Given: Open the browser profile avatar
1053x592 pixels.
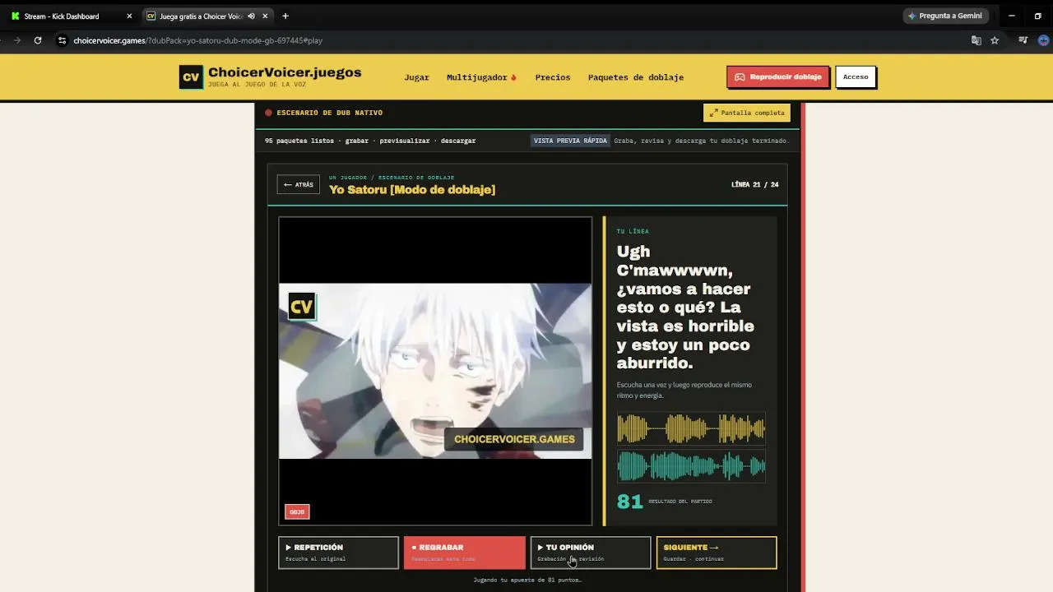Looking at the screenshot, I should coord(1045,40).
